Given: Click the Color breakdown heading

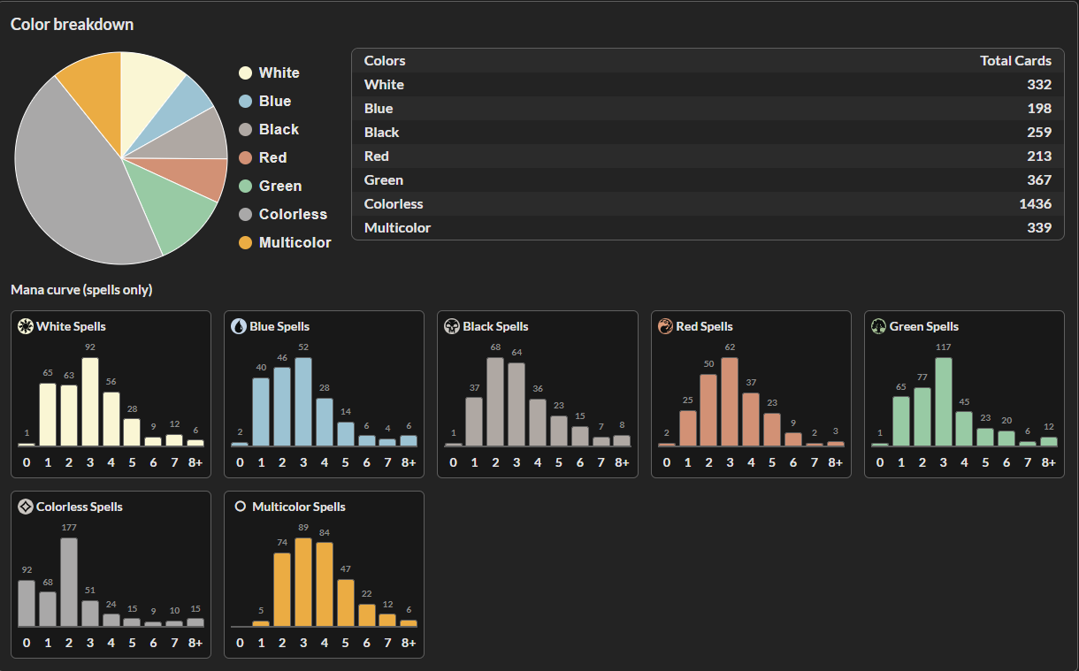Looking at the screenshot, I should click(72, 25).
